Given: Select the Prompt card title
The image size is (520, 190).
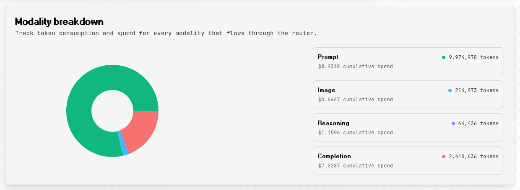Looking at the screenshot, I should [328, 57].
